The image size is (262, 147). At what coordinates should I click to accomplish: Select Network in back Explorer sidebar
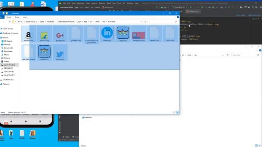coord(87,118)
